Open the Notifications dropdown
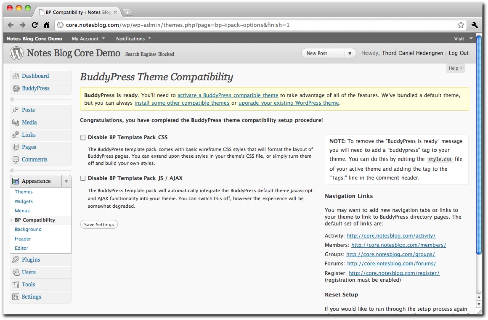The image size is (488, 320). [x=134, y=39]
